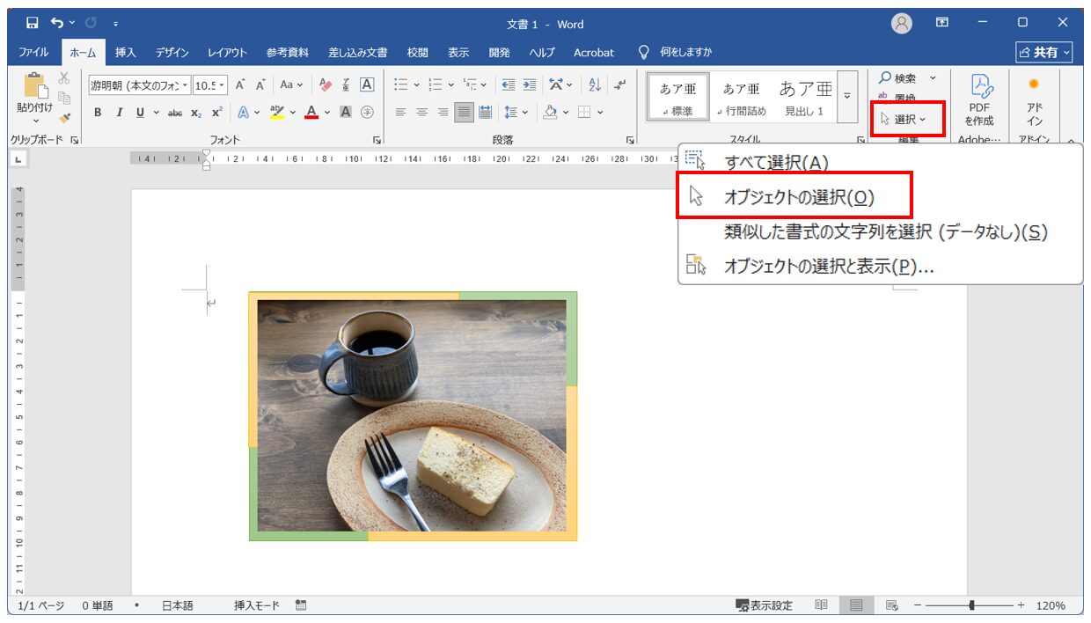Toggle superscript formatting
Image resolution: width=1091 pixels, height=623 pixels.
pyautogui.click(x=216, y=113)
